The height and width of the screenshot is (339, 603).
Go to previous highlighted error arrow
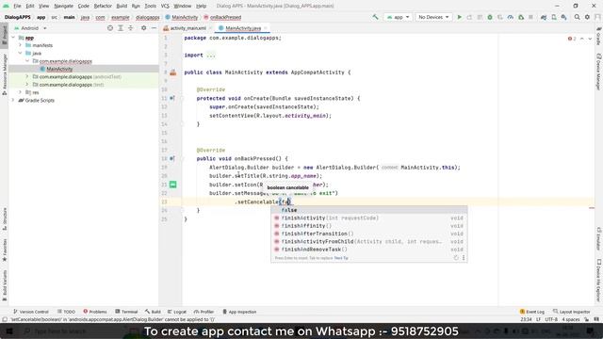(582, 39)
